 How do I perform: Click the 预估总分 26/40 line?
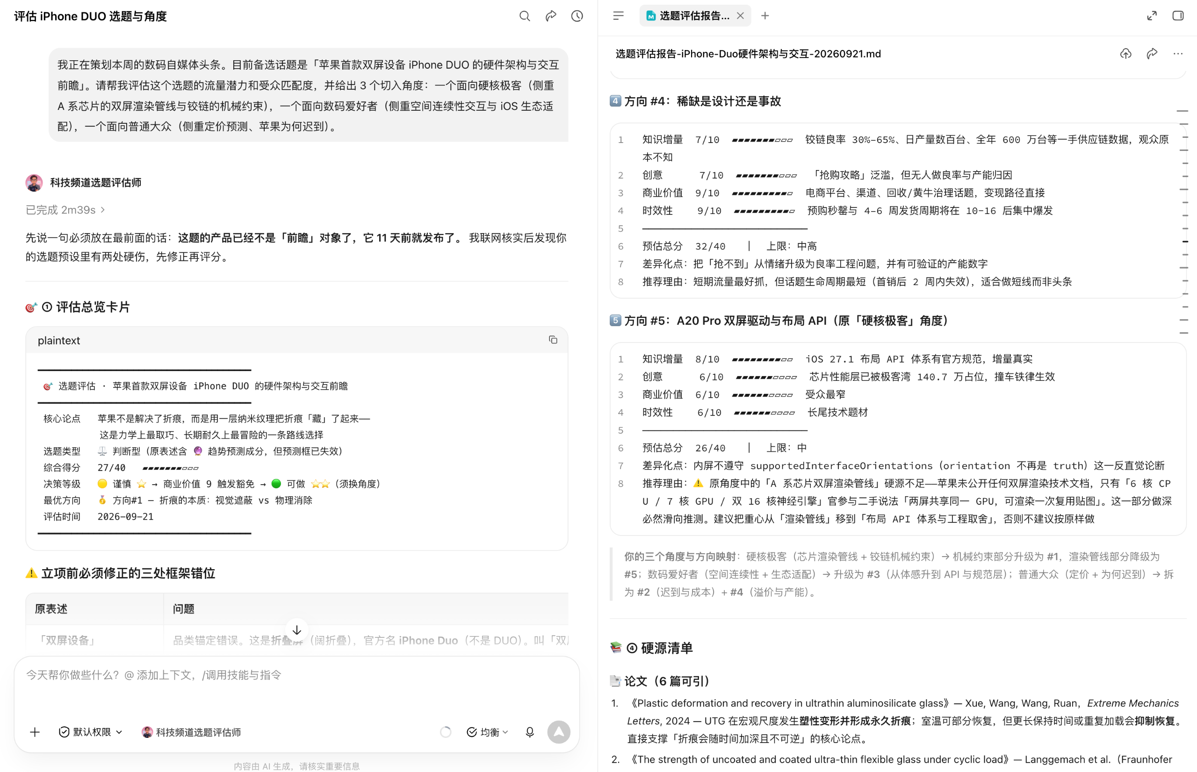pos(725,448)
